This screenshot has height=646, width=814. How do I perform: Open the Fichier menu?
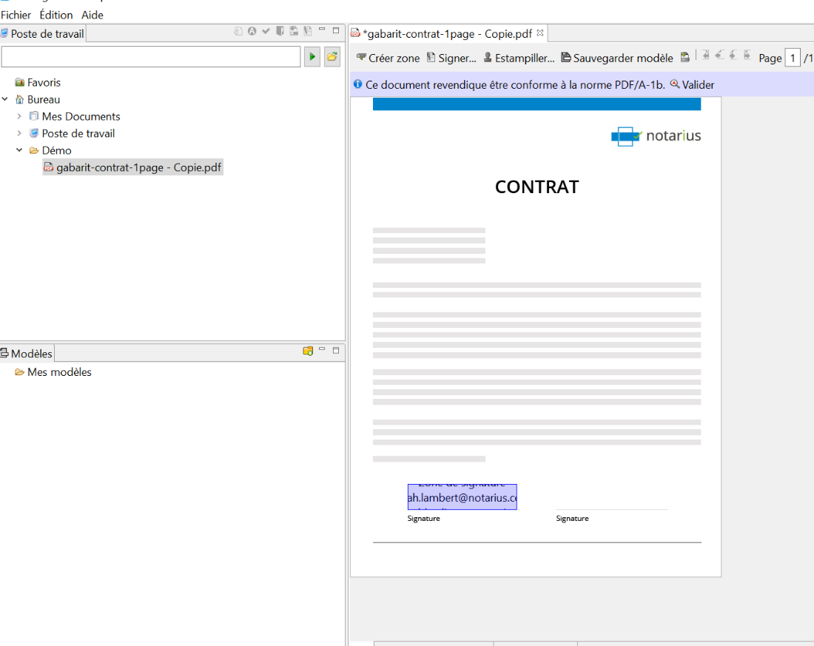pyautogui.click(x=16, y=15)
